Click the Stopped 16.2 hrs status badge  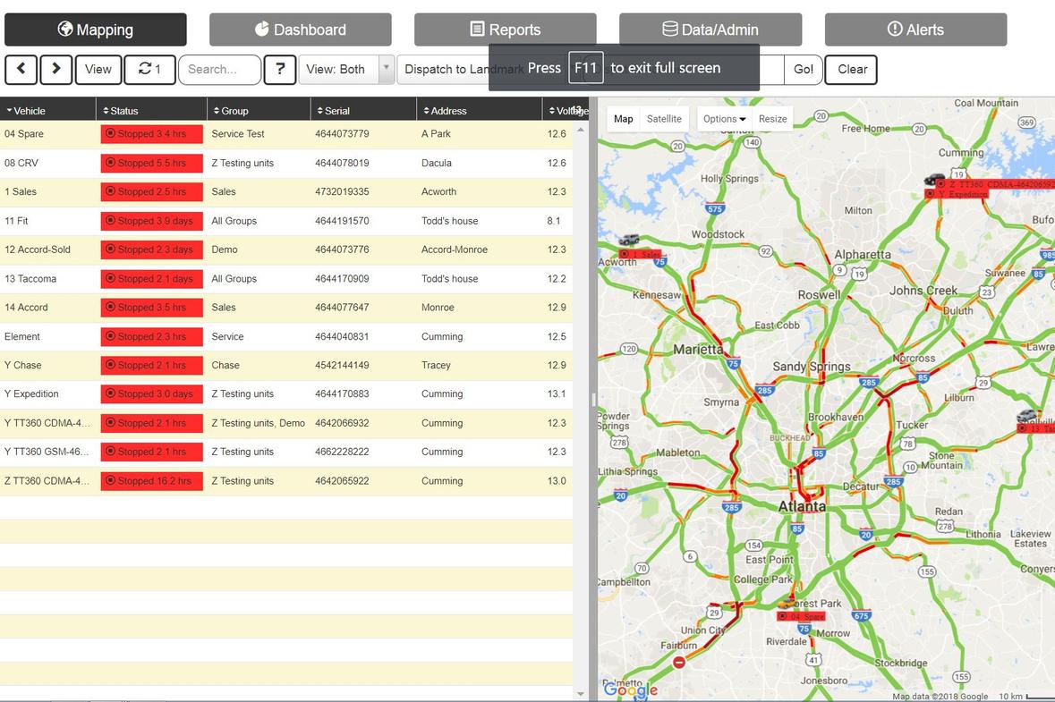click(151, 481)
